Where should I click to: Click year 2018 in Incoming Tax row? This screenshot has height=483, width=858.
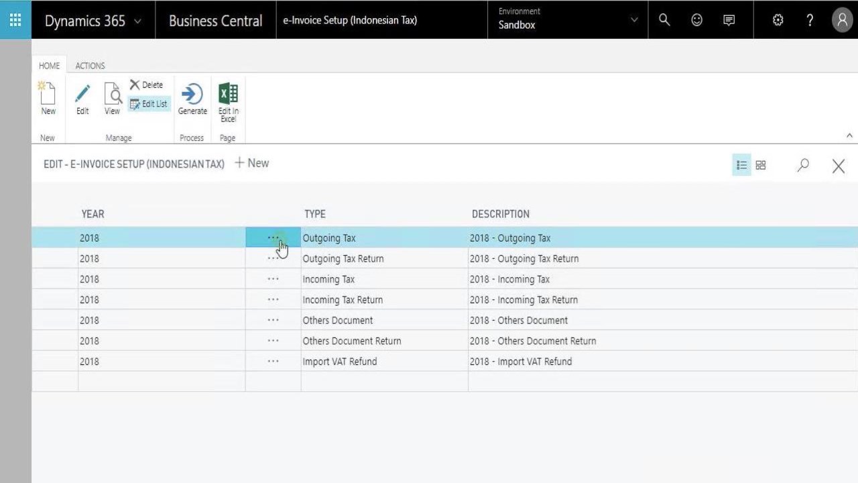click(x=89, y=279)
